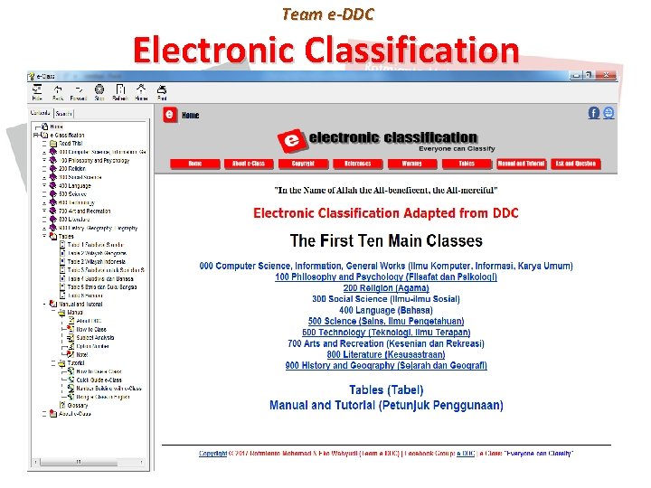Switch to the Search tab
Screen dimensions: 651x488
click(x=63, y=113)
